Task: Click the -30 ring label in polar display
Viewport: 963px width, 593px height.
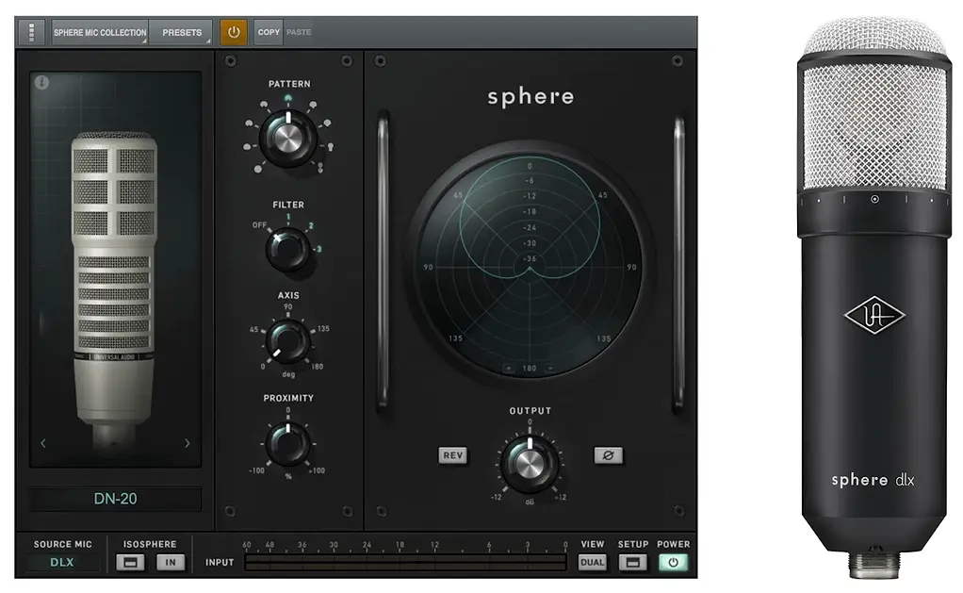Action: [x=530, y=243]
